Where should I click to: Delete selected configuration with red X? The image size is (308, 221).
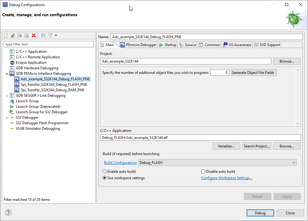(x=34, y=36)
